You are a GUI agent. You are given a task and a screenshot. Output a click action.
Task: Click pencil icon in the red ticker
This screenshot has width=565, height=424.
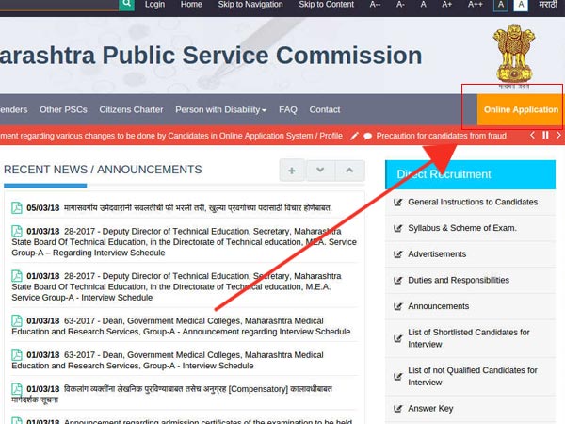(x=355, y=136)
